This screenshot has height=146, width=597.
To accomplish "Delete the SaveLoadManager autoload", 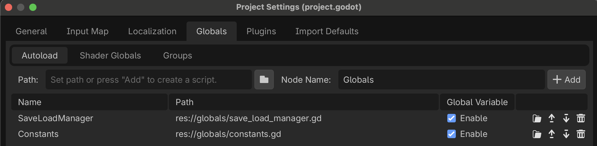I will (x=581, y=118).
